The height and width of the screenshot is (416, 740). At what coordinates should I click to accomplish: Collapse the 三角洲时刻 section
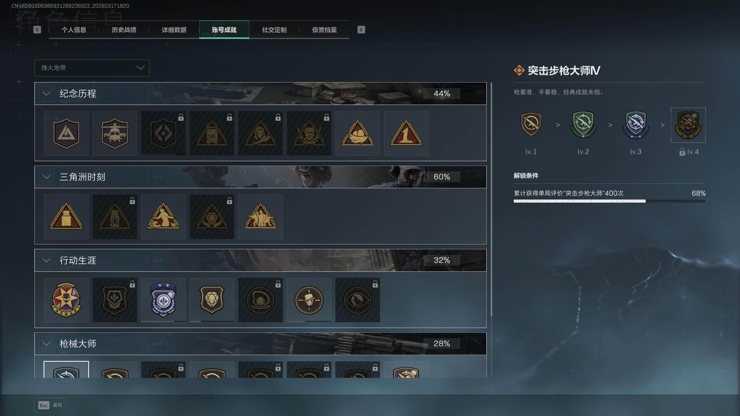46,177
